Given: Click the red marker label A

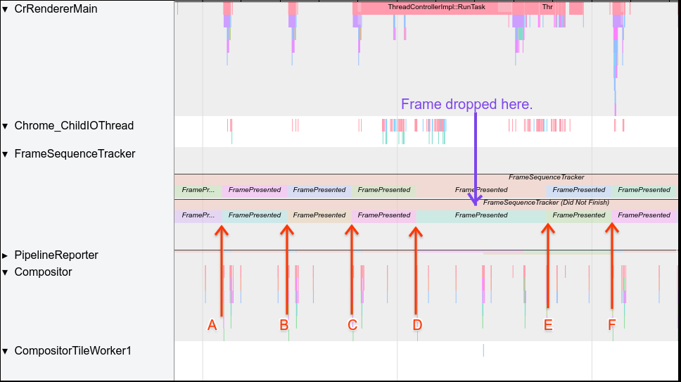Looking at the screenshot, I should click(x=212, y=325).
